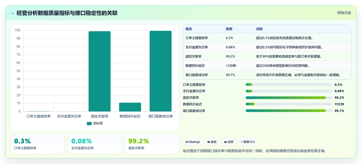Viewport: 362px width, 164px height.
Task: Click the 说明 column header in the table
Action: 259,29
